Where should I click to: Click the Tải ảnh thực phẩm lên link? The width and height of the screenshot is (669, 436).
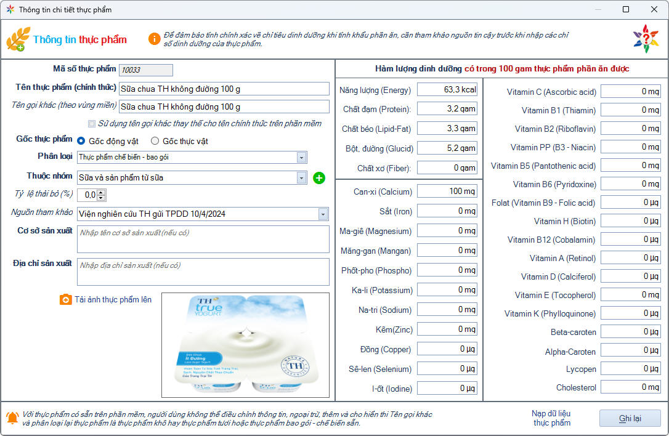(x=113, y=300)
